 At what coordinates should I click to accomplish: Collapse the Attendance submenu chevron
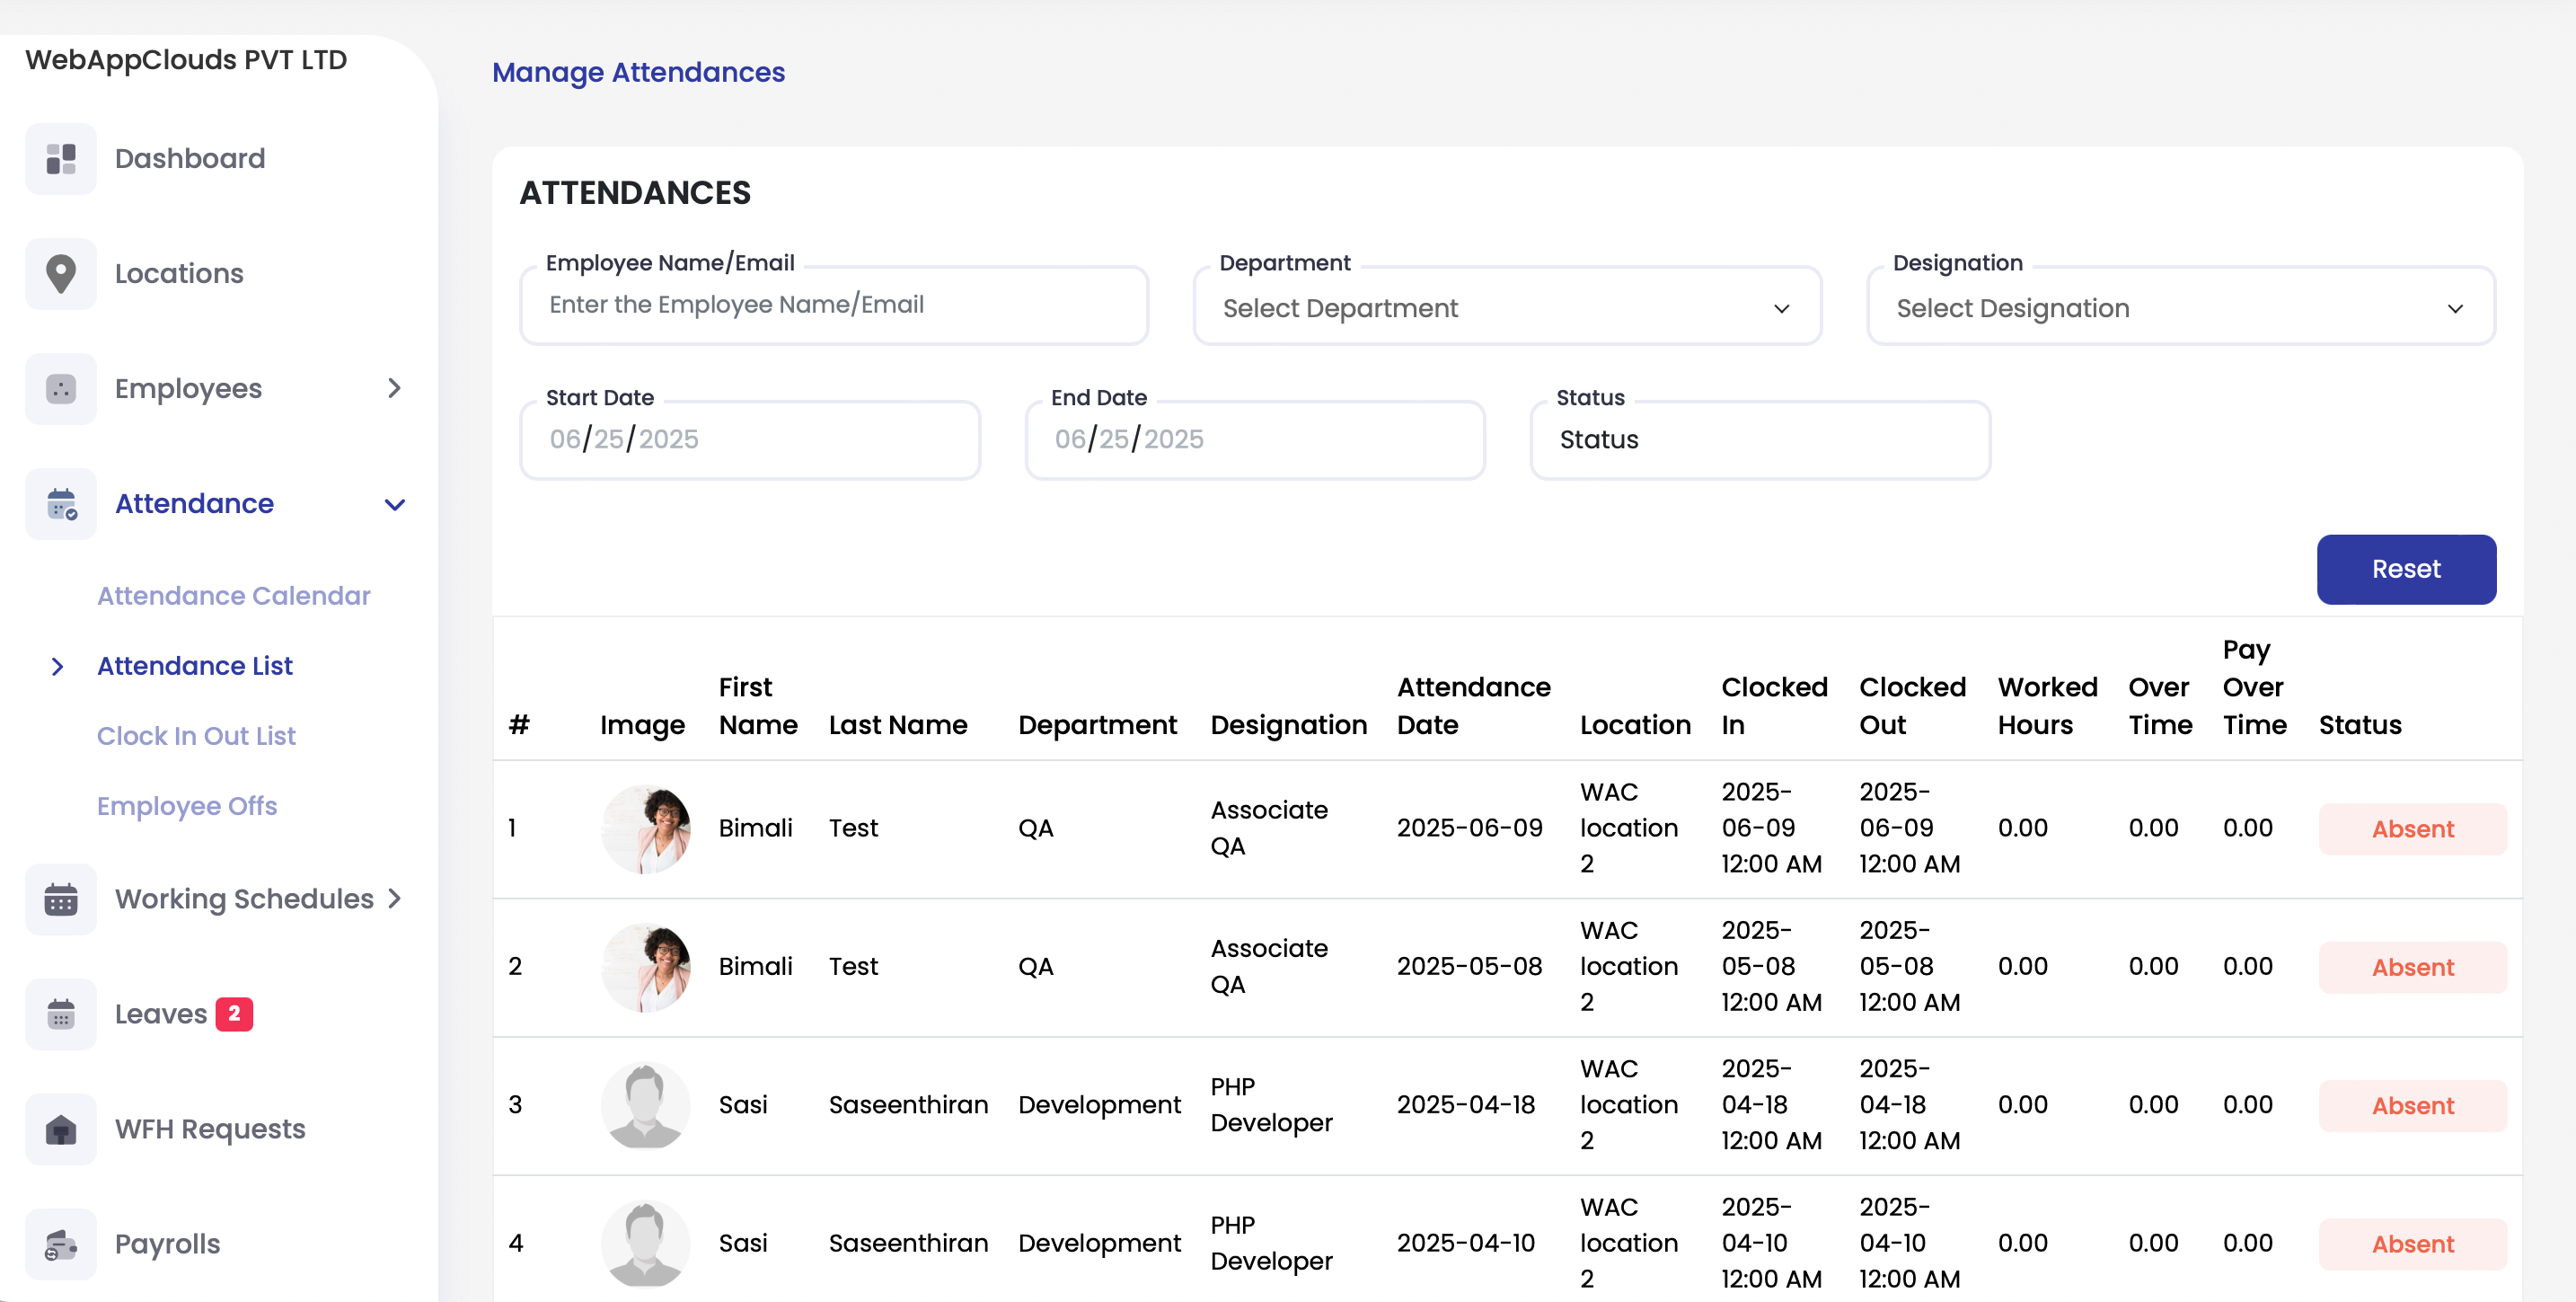click(396, 503)
